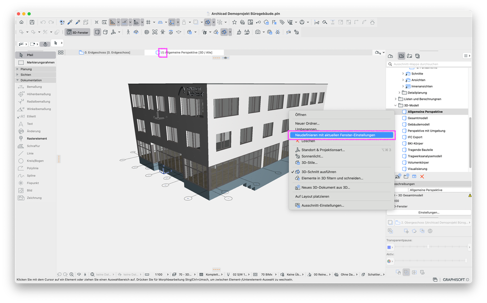This screenshot has width=487, height=303.
Task: Click the Einstellungen... button
Action: [x=429, y=212]
